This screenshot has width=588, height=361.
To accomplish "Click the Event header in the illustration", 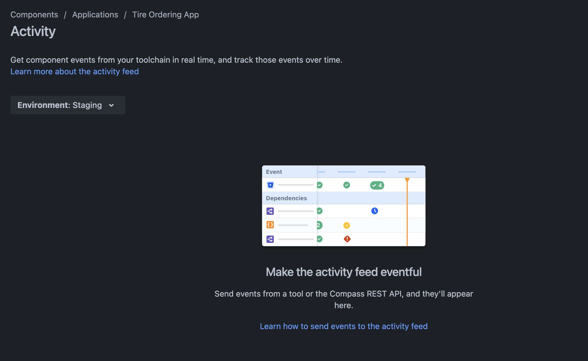I will [x=274, y=172].
